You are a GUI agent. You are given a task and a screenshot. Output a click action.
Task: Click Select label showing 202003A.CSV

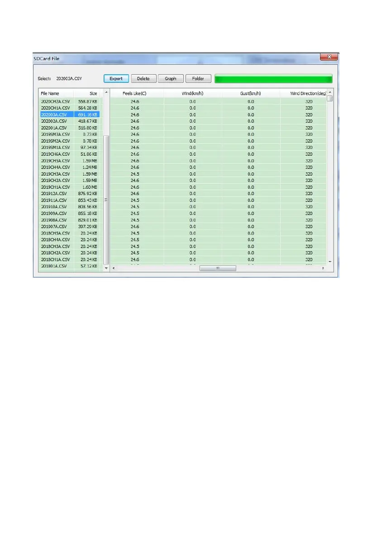[60, 78]
